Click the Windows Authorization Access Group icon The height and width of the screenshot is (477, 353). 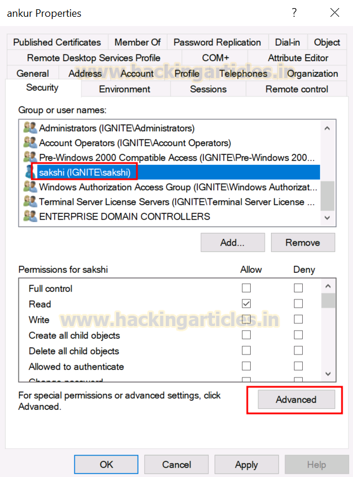[x=30, y=187]
